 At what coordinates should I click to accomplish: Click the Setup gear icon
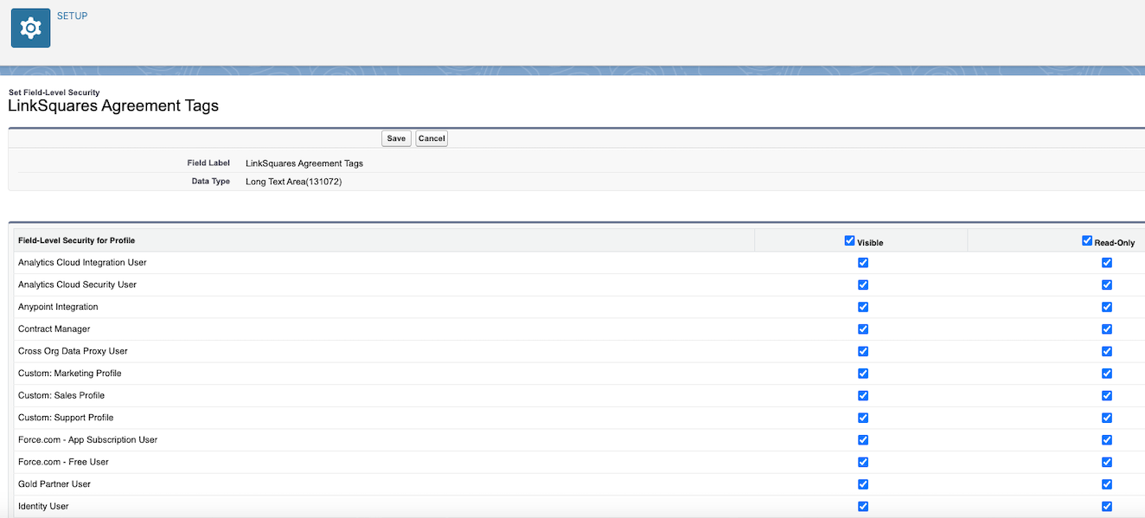30,29
